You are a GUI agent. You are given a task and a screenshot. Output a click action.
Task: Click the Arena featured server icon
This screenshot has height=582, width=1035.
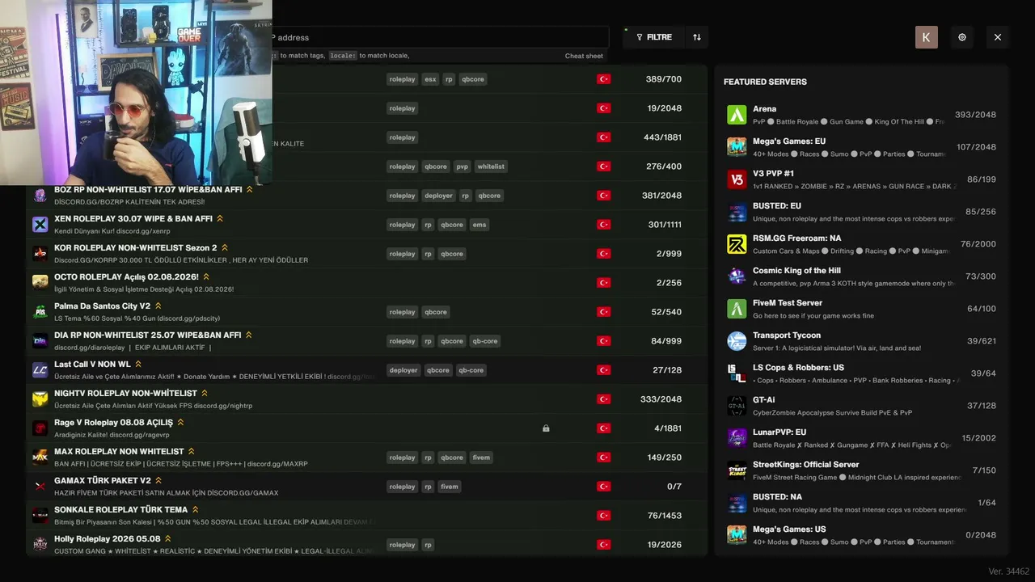click(x=737, y=115)
